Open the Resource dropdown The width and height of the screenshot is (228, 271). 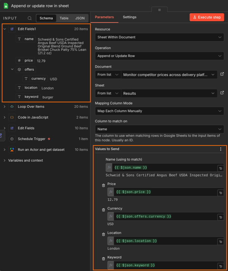(x=159, y=37)
